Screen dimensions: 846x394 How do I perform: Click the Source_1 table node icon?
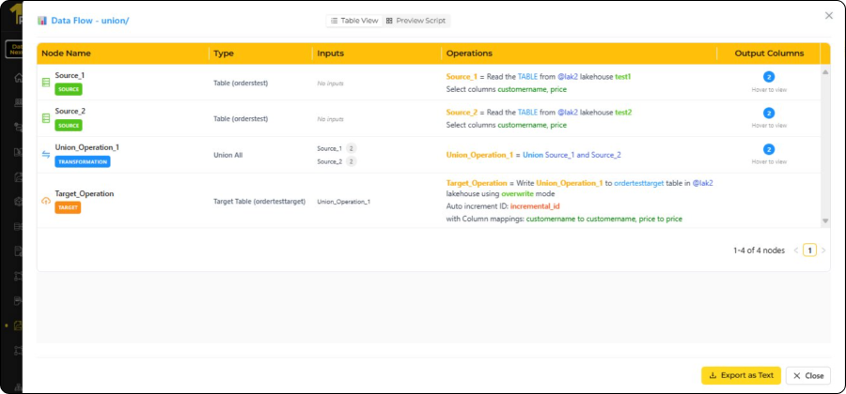click(46, 83)
